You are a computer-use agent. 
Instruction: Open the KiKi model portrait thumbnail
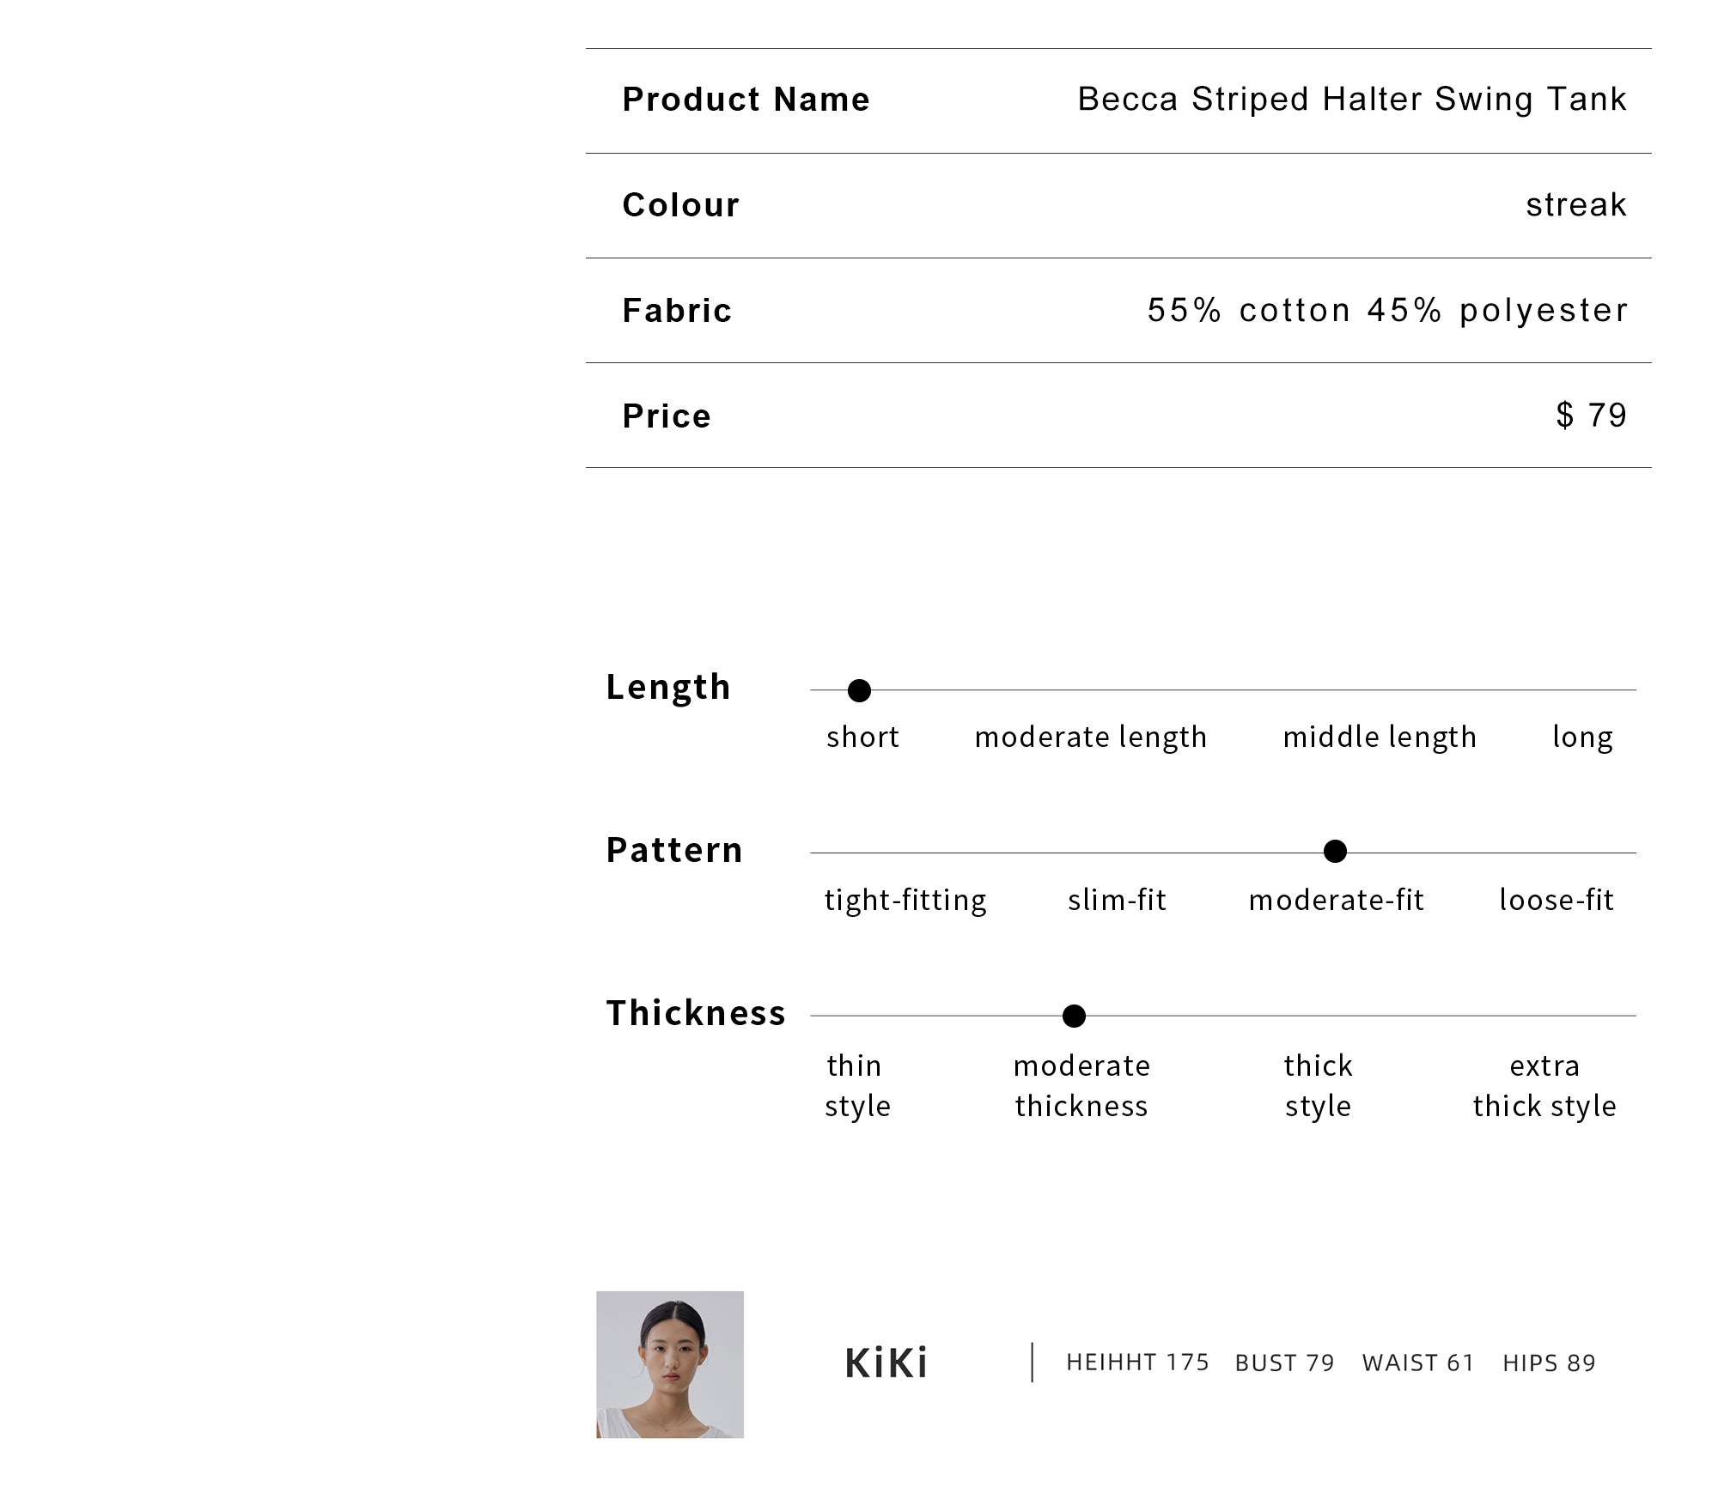tap(670, 1364)
